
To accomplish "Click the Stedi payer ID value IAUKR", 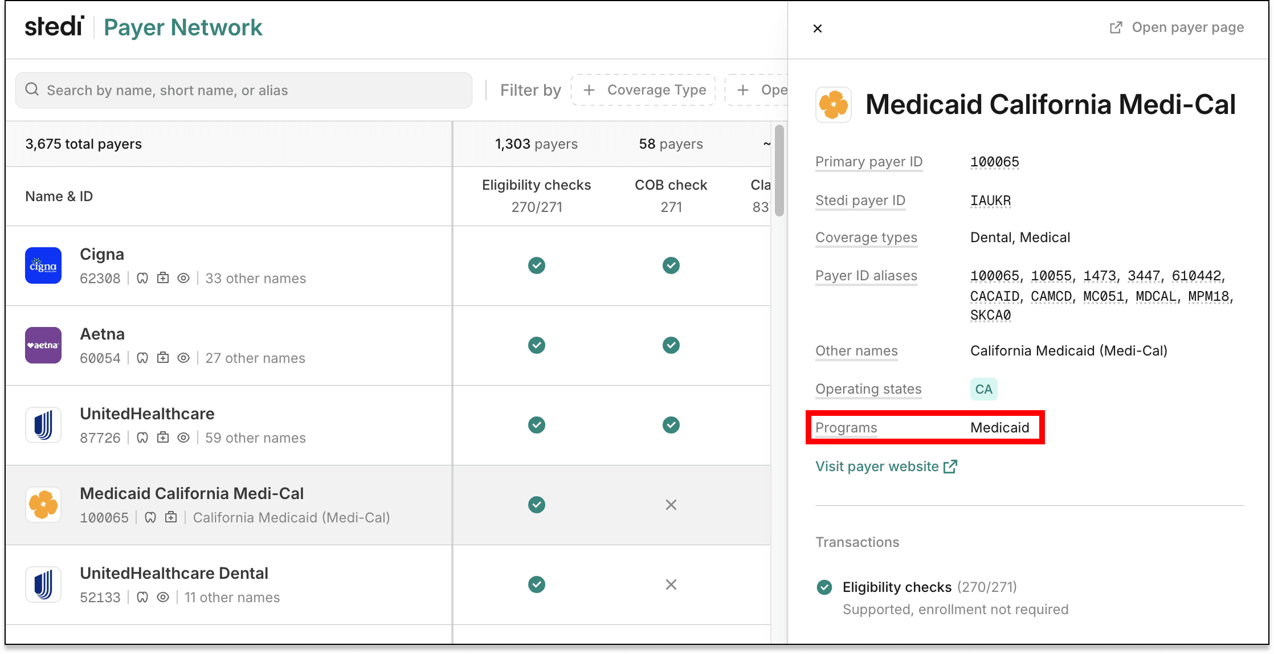I will (991, 201).
